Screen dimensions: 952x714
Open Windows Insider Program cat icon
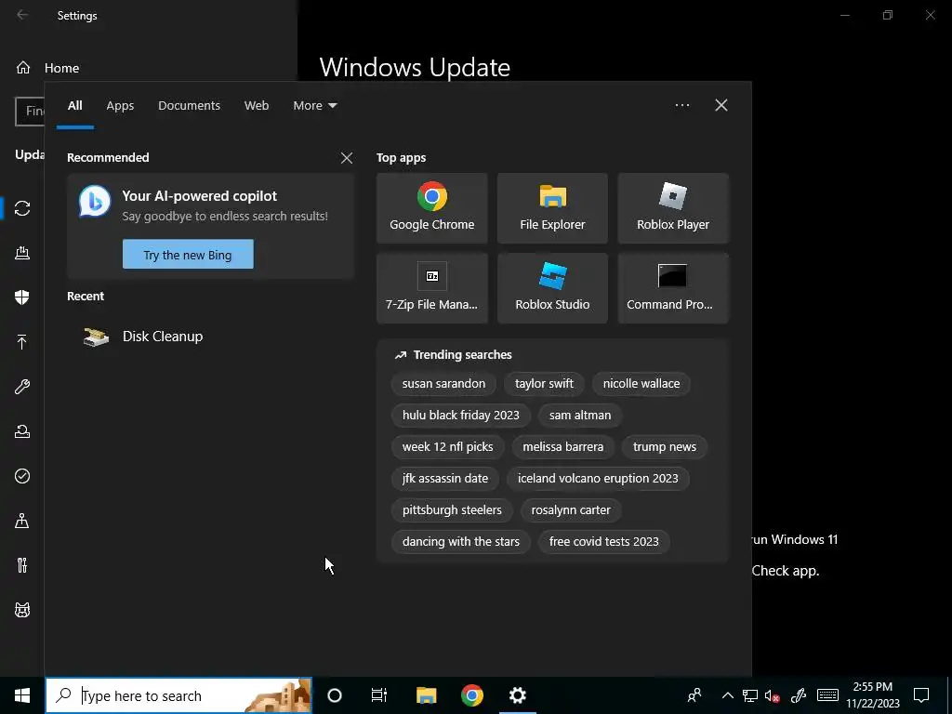(x=22, y=610)
